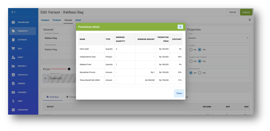Expand the E account dropdown
Image resolution: width=270 pixels, height=131 pixels.
14,12
